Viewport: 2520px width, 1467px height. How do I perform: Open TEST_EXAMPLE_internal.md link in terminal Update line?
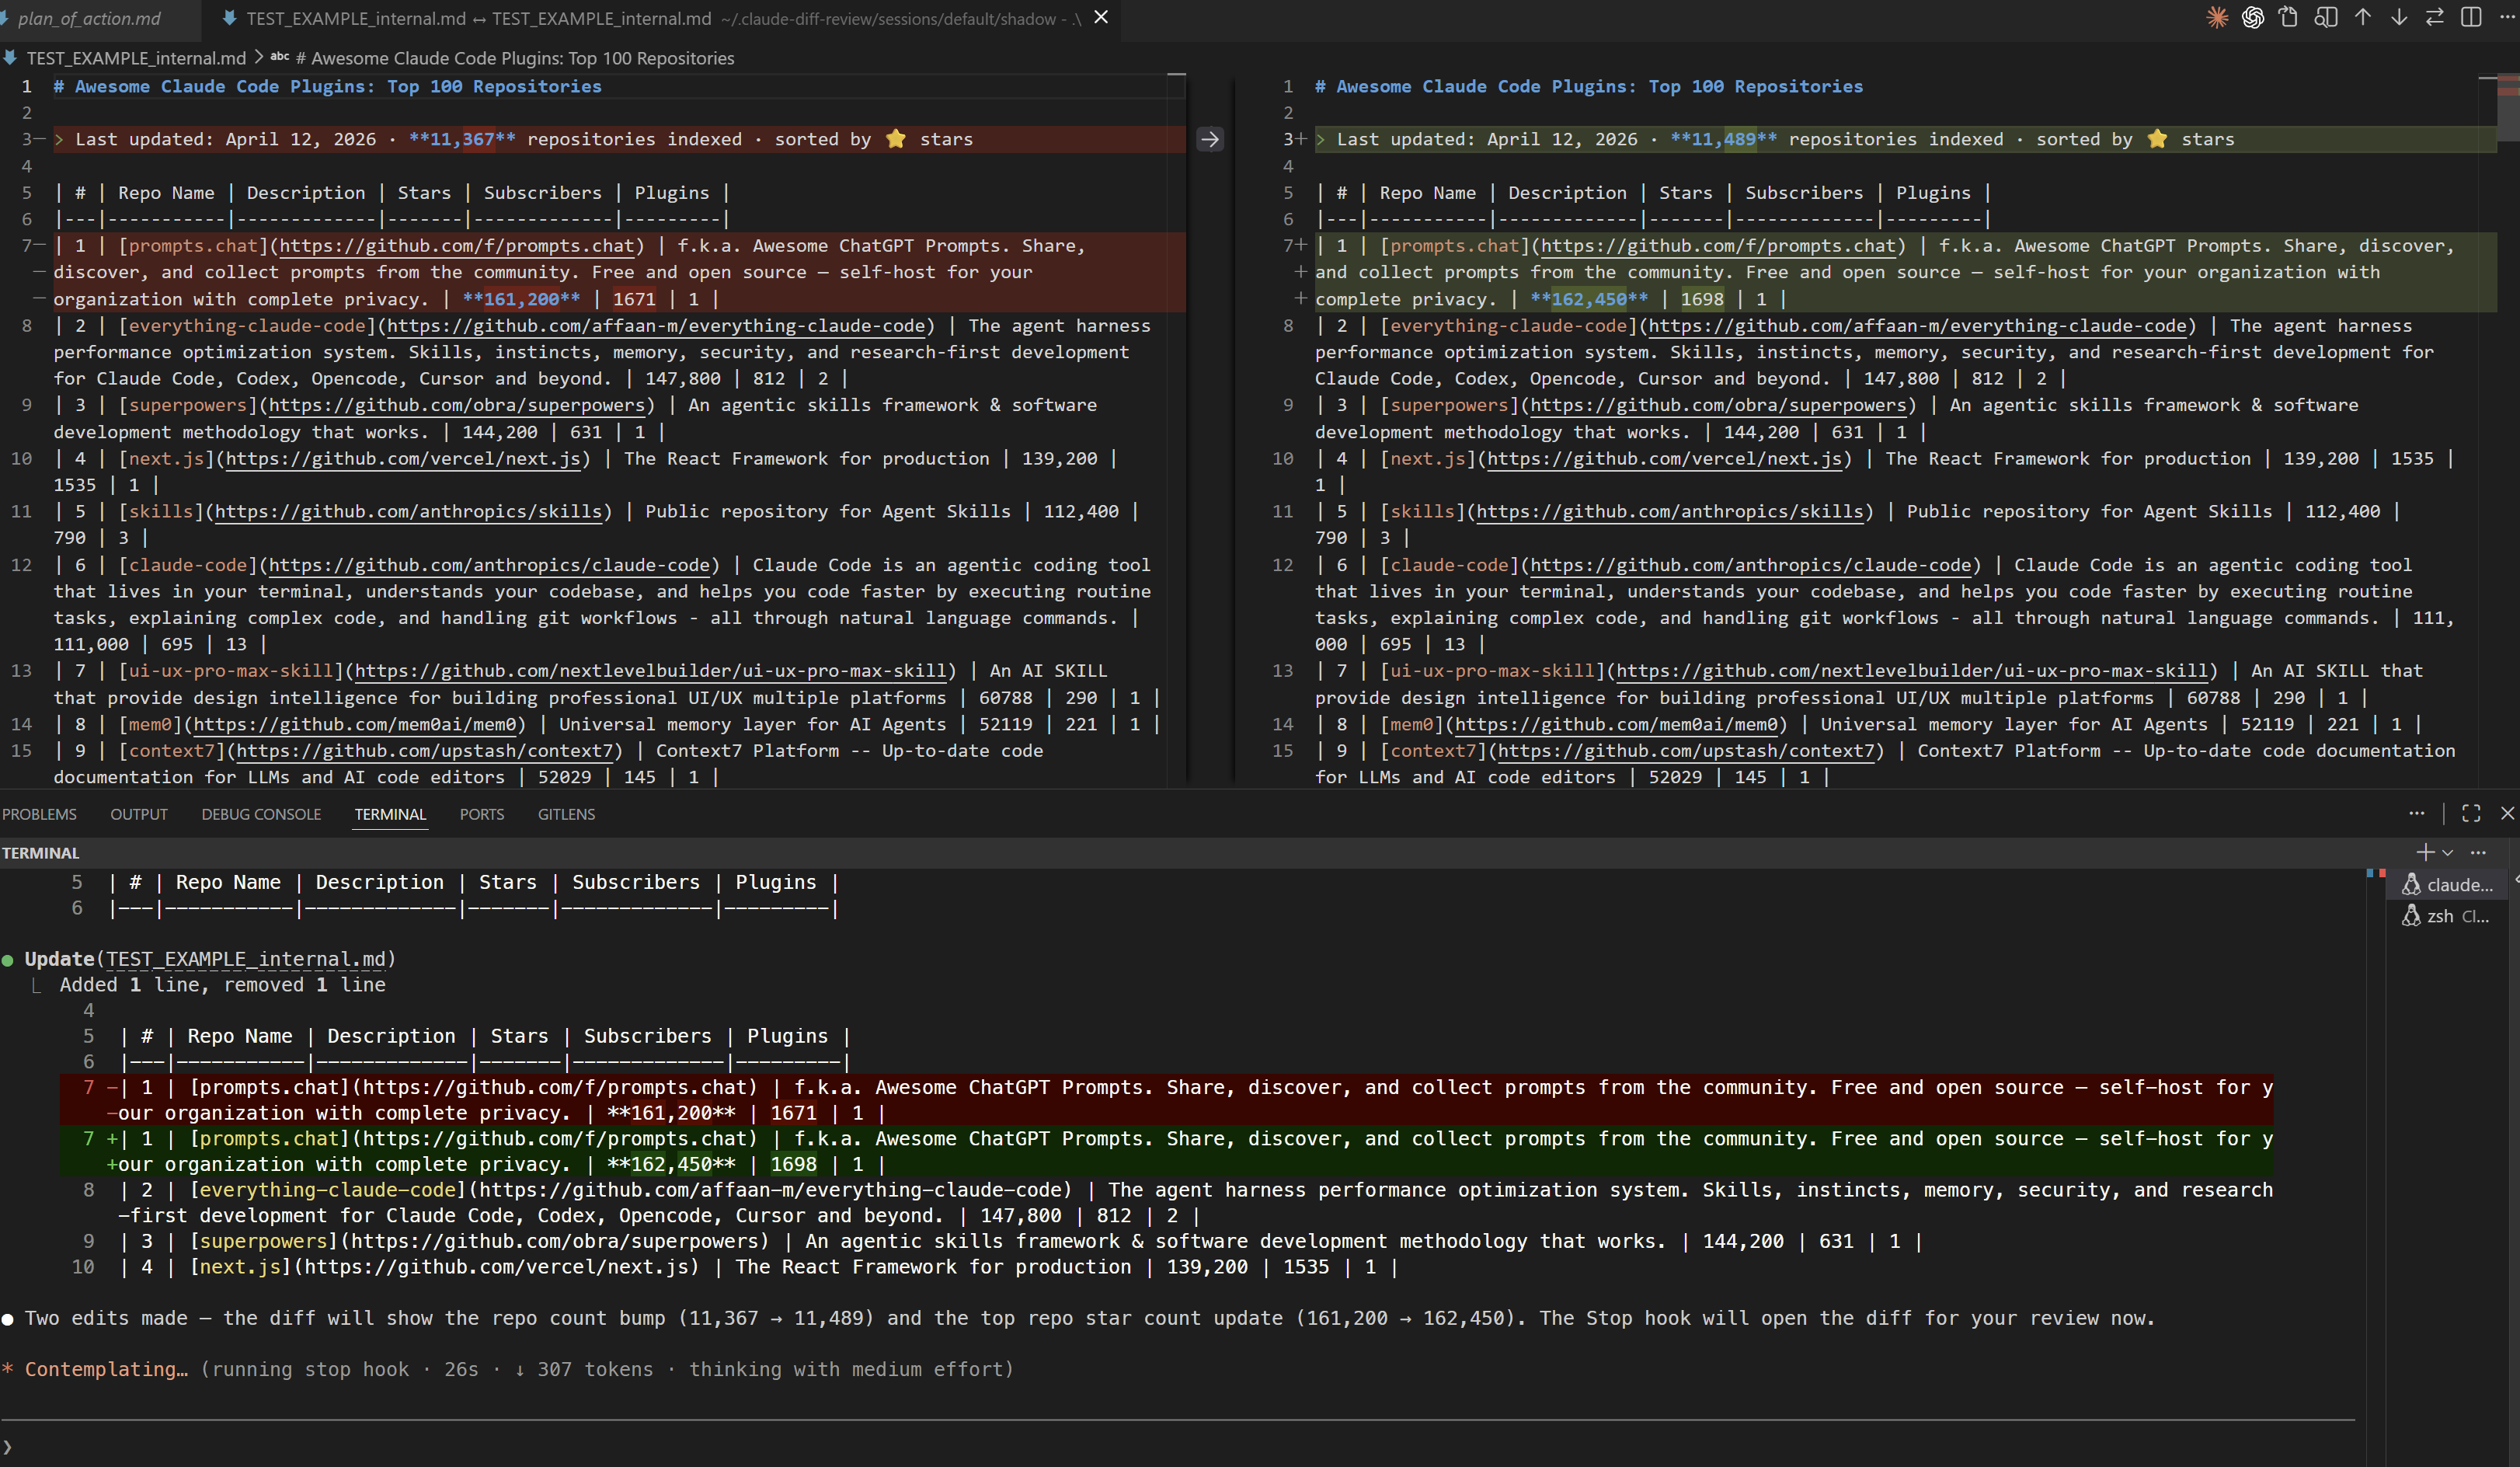(246, 959)
